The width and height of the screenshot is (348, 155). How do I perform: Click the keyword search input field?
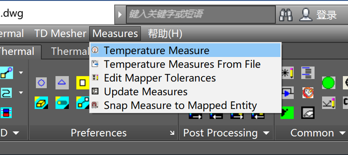201,14
